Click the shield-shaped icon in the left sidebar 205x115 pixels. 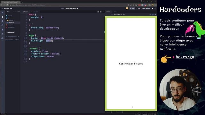(2, 30)
